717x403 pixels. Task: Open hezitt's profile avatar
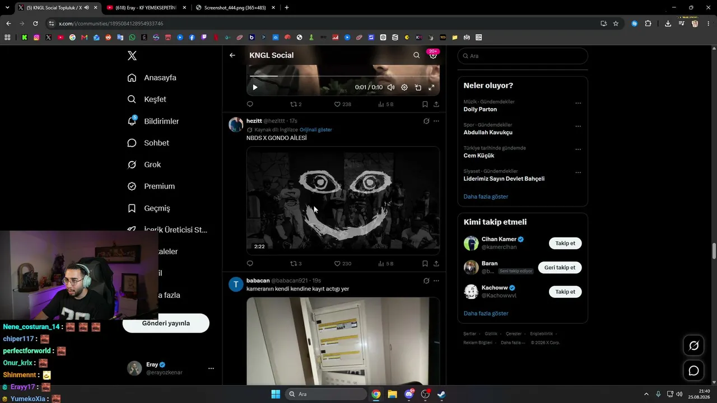coord(236,124)
